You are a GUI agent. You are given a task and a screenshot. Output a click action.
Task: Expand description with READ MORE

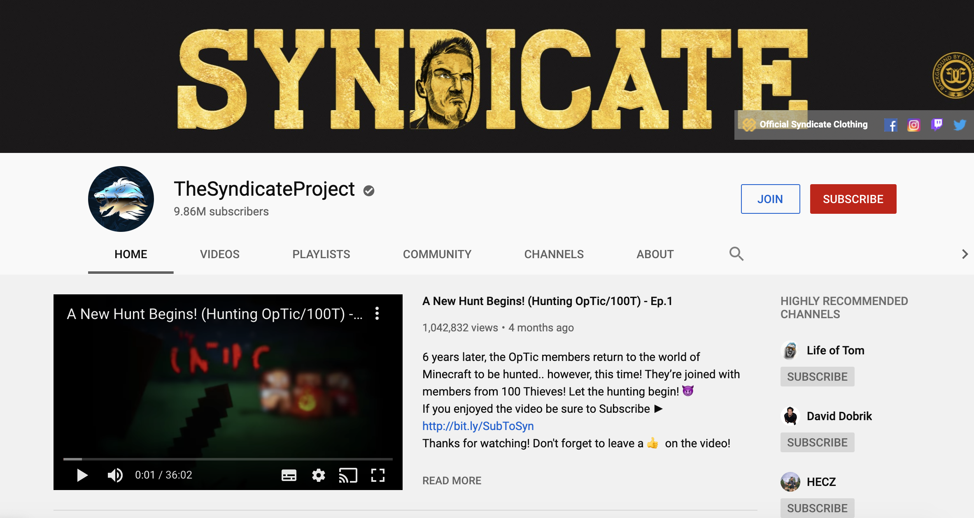click(452, 481)
